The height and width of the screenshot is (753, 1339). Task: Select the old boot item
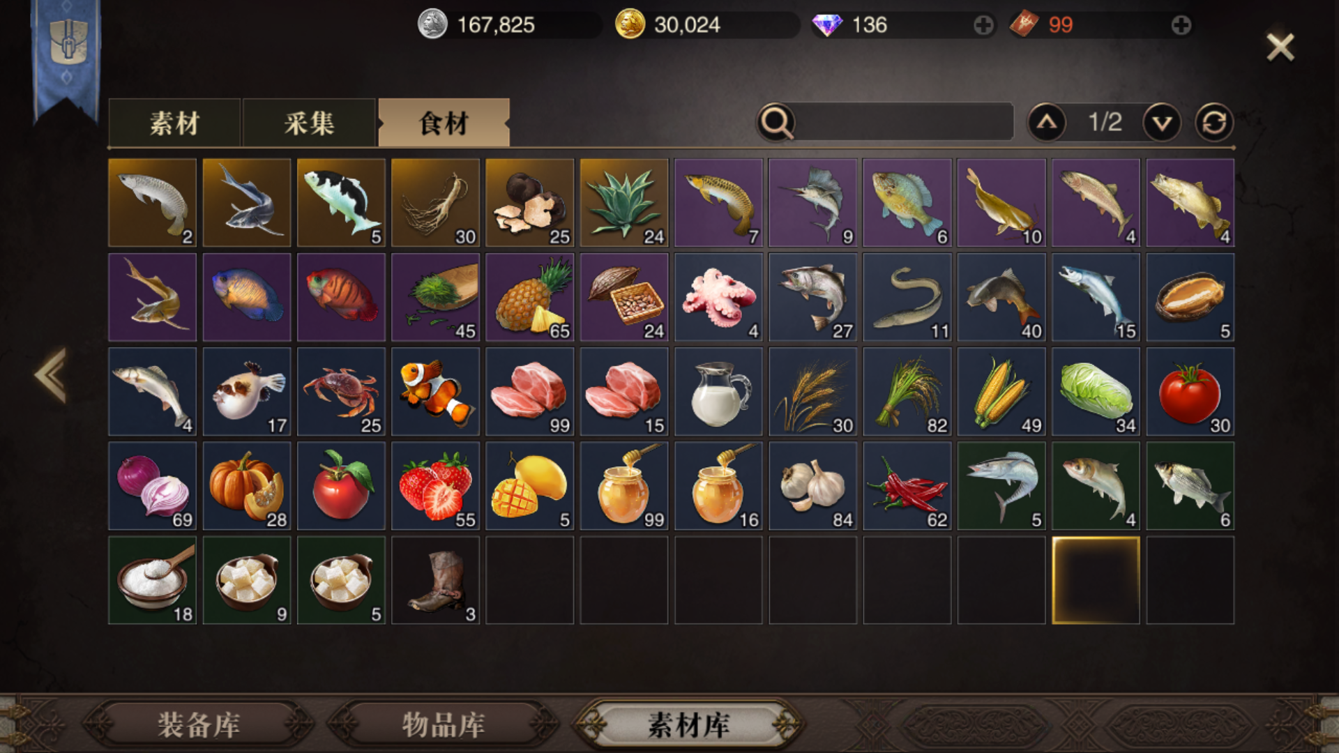click(x=435, y=580)
